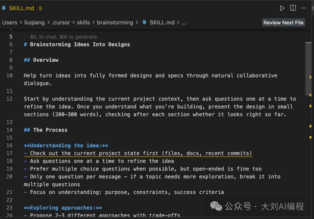Select the SKILL.md editor tab
The image size is (314, 219).
[22, 8]
